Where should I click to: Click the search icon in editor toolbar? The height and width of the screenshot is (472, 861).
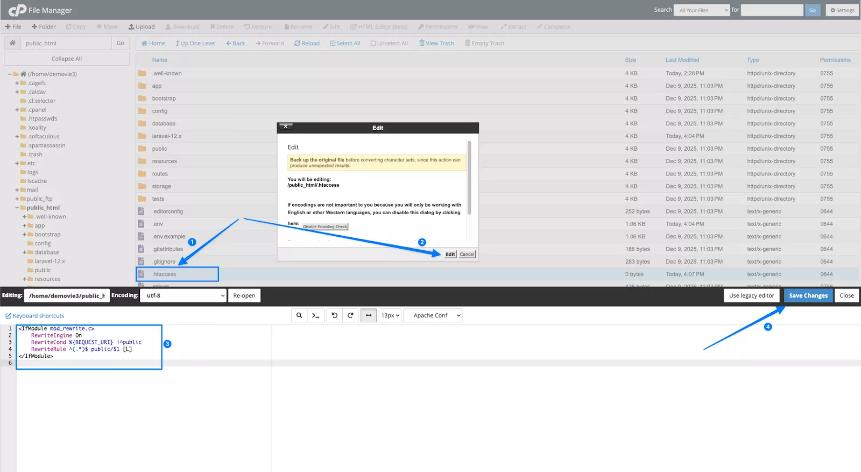click(x=299, y=315)
